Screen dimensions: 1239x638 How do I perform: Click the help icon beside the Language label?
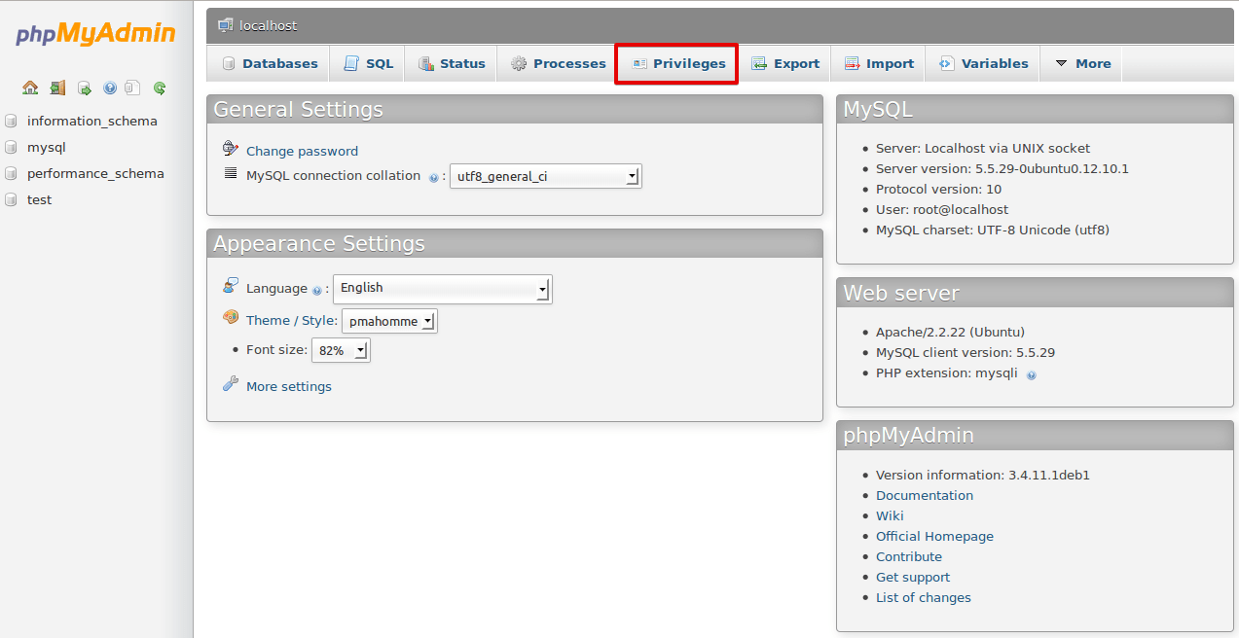(x=317, y=290)
